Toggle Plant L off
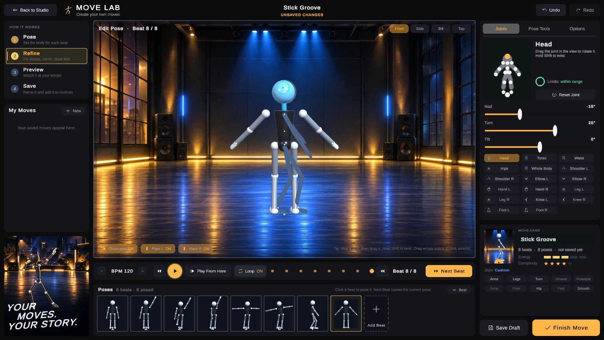Screen dimensions: 604x340 click(x=158, y=249)
